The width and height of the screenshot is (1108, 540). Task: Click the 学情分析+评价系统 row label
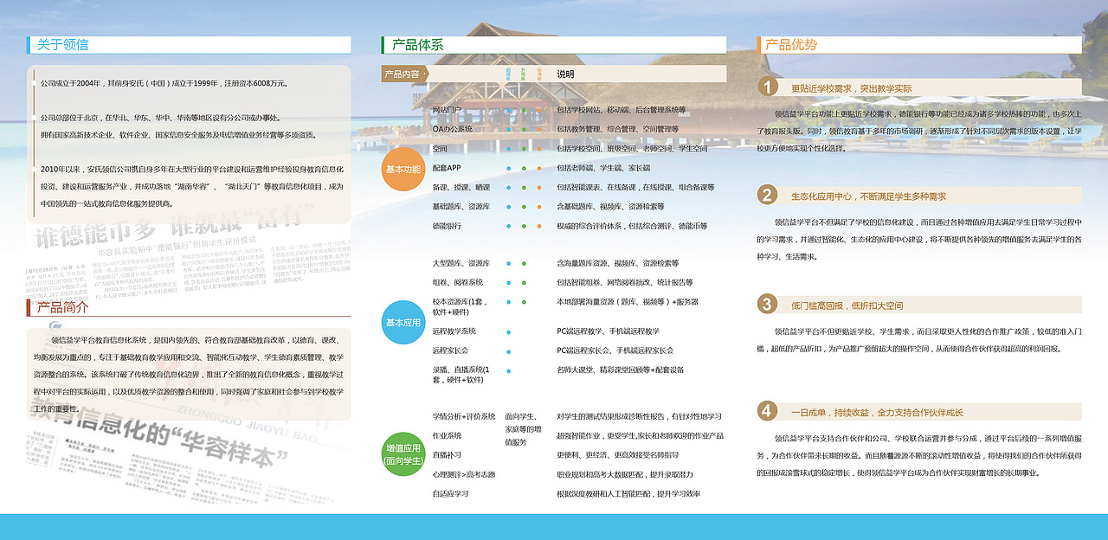(464, 416)
